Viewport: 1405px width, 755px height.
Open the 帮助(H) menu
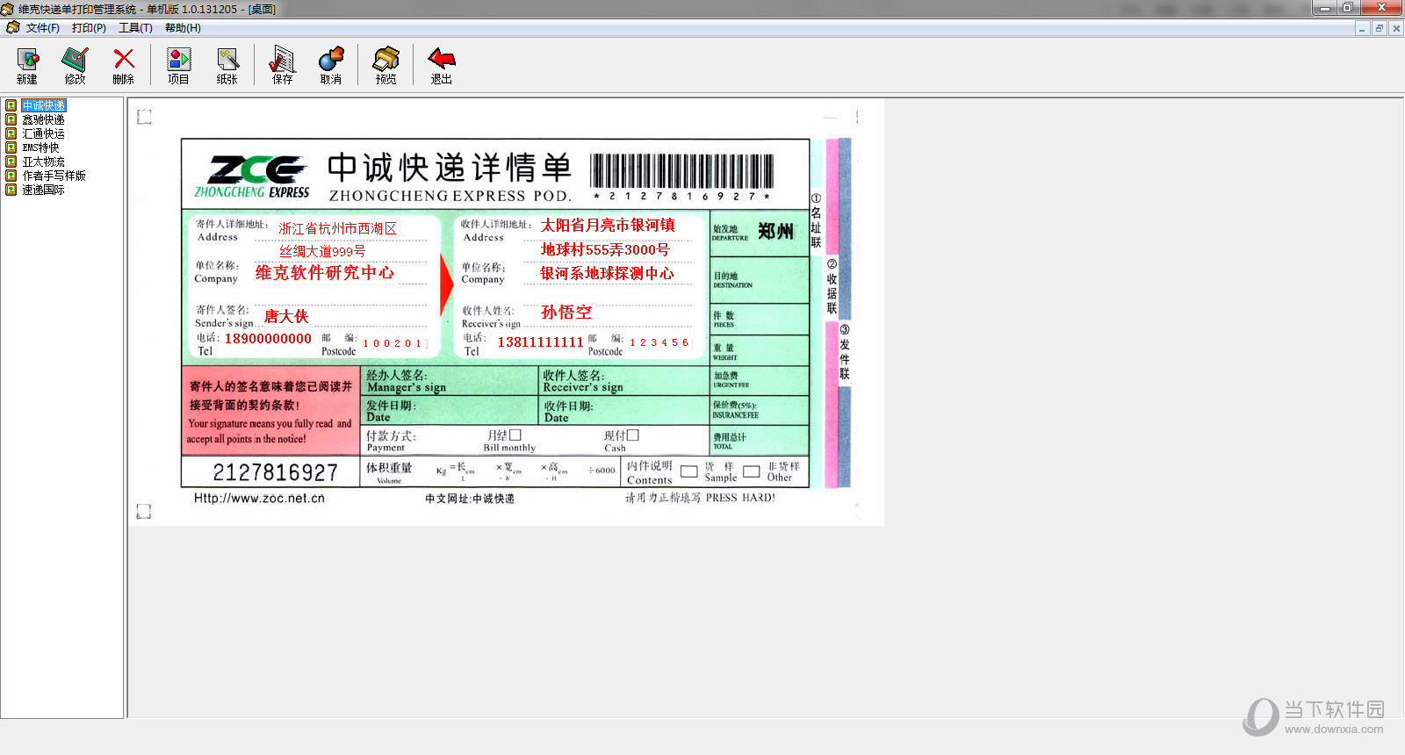183,28
